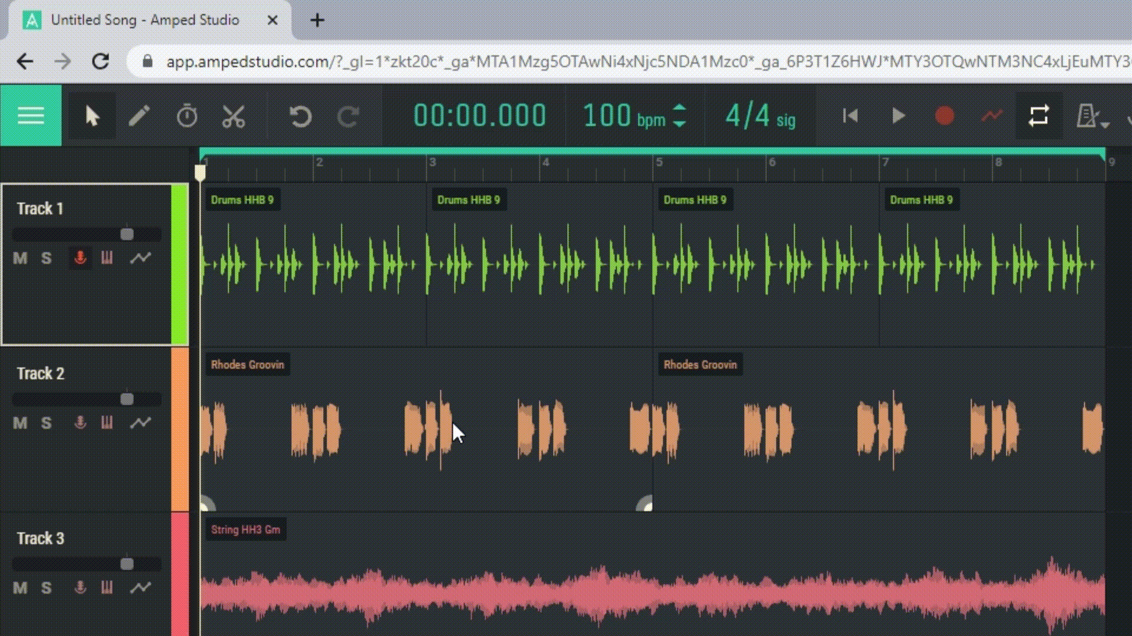Open the instrument keyboard icon on Track 3
This screenshot has width=1132, height=636.
click(107, 587)
